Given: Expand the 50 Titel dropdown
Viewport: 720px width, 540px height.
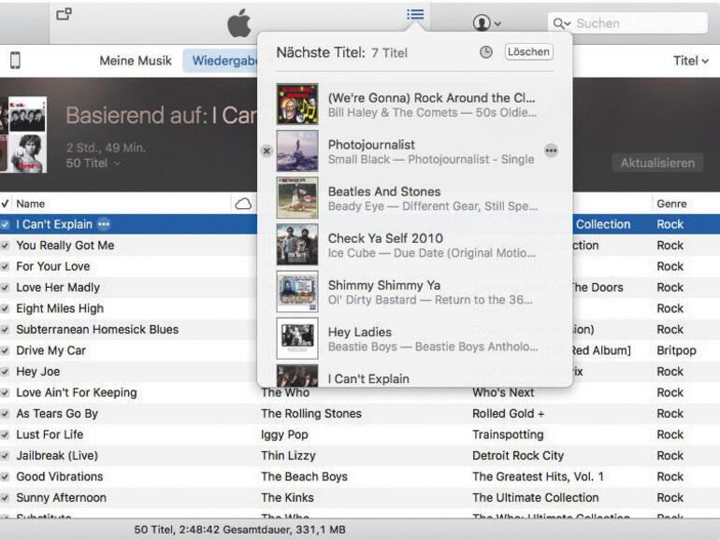Looking at the screenshot, I should pyautogui.click(x=94, y=163).
